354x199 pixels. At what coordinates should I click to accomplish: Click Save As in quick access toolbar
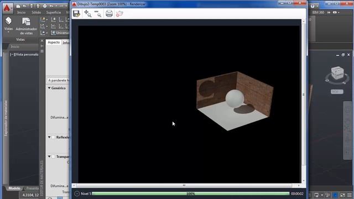coord(38,6)
